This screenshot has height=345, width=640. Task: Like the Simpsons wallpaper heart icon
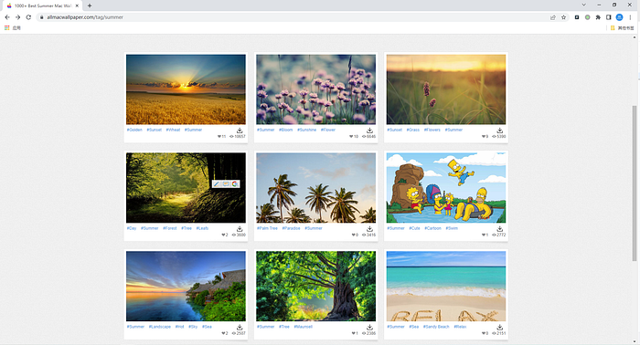483,235
